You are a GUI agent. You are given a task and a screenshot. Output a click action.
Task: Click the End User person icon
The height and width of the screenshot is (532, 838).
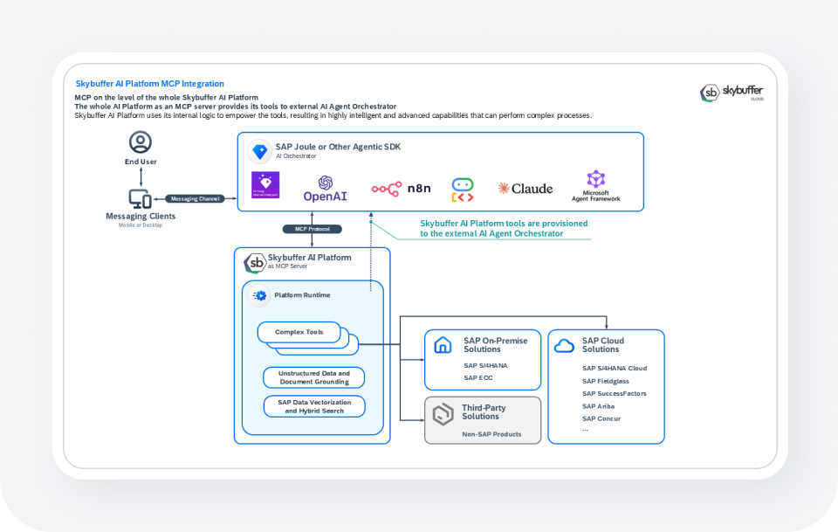141,142
